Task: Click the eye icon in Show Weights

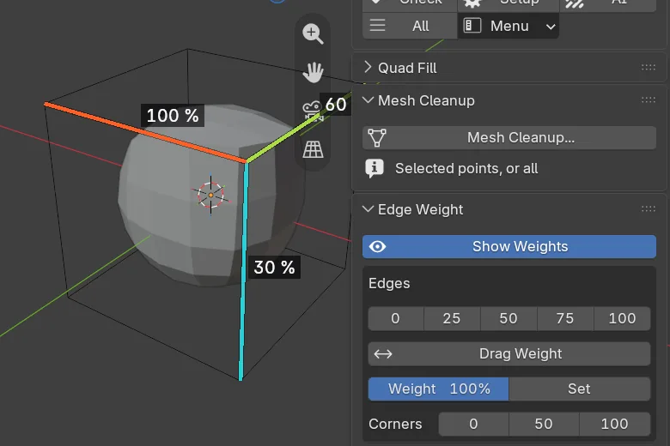Action: click(377, 247)
